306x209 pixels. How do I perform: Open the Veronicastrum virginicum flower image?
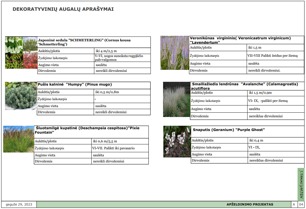(175, 53)
